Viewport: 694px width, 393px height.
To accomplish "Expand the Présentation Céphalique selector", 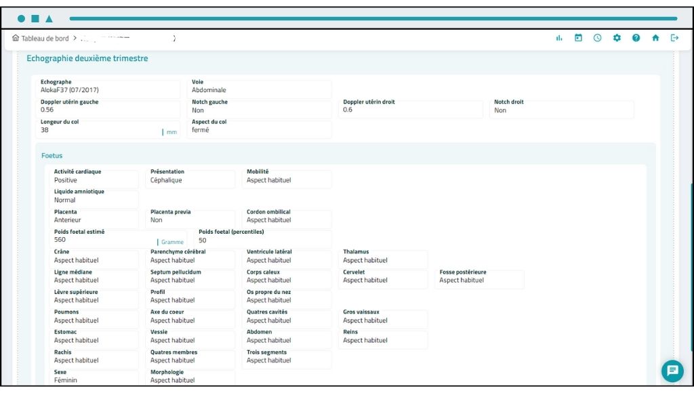I will coord(192,180).
